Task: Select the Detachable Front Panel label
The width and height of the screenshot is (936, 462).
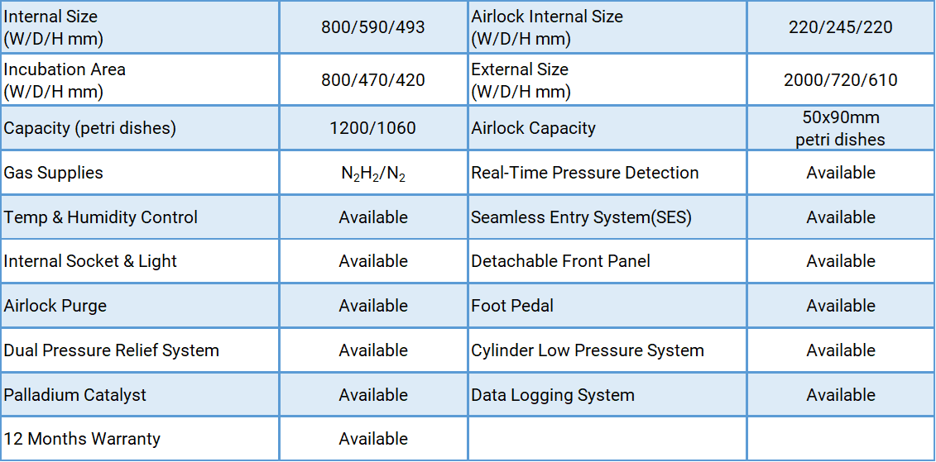Action: point(560,261)
